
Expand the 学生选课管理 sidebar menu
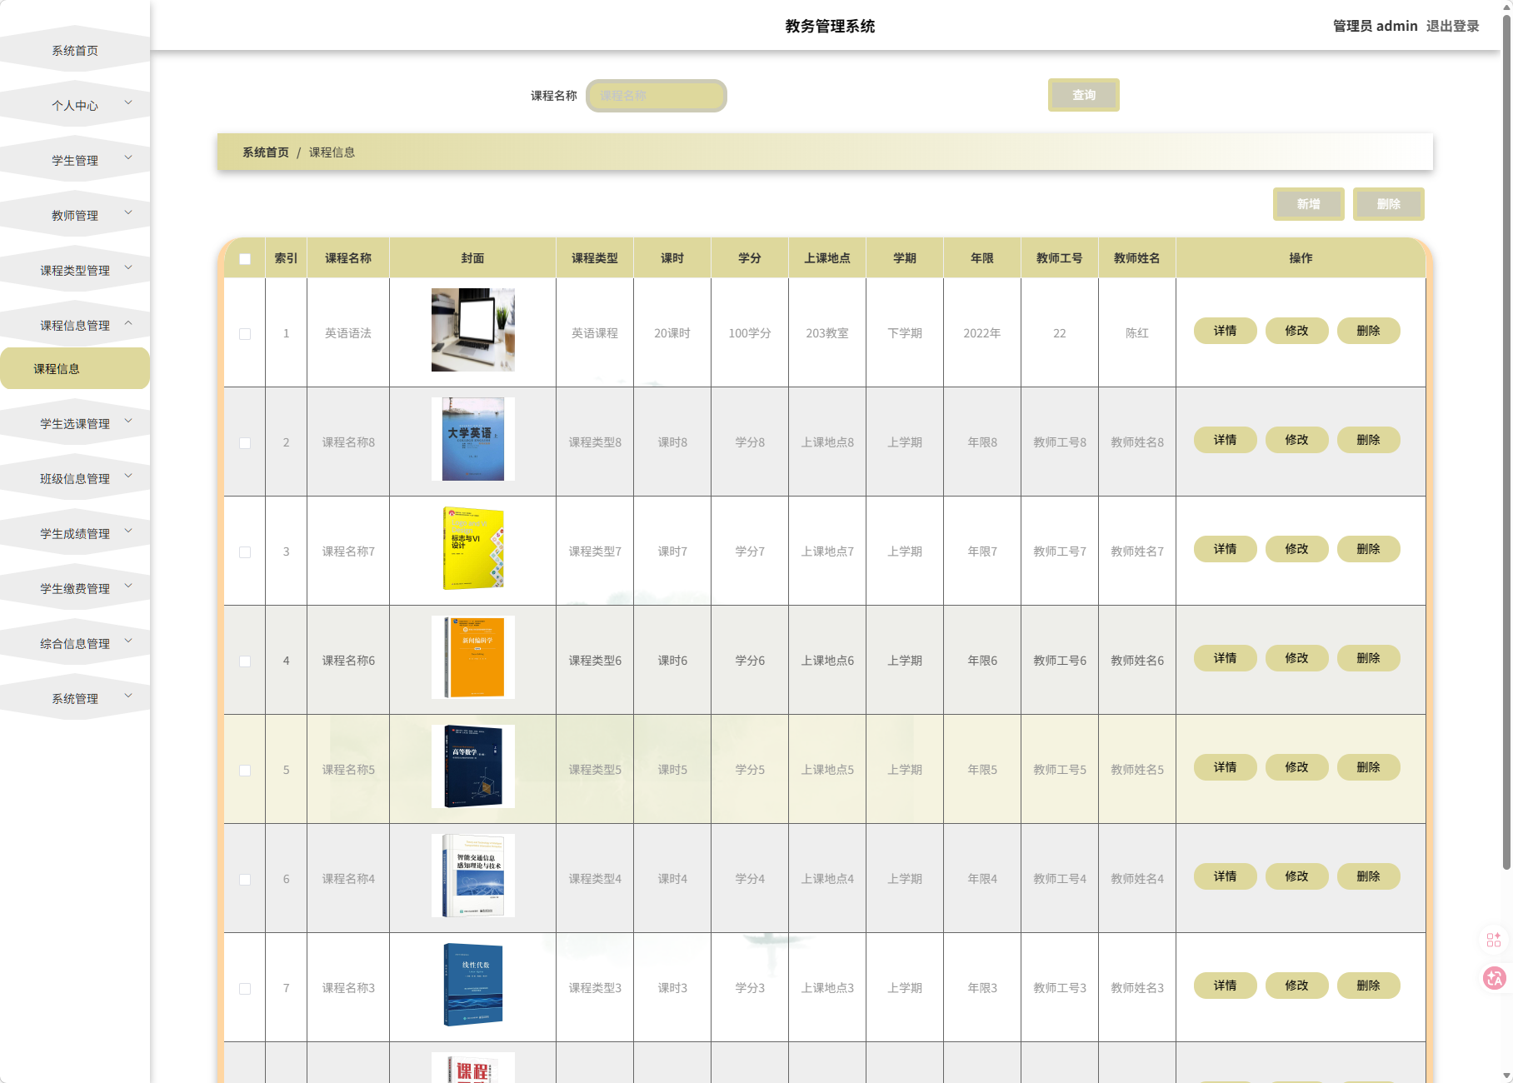[x=75, y=423]
